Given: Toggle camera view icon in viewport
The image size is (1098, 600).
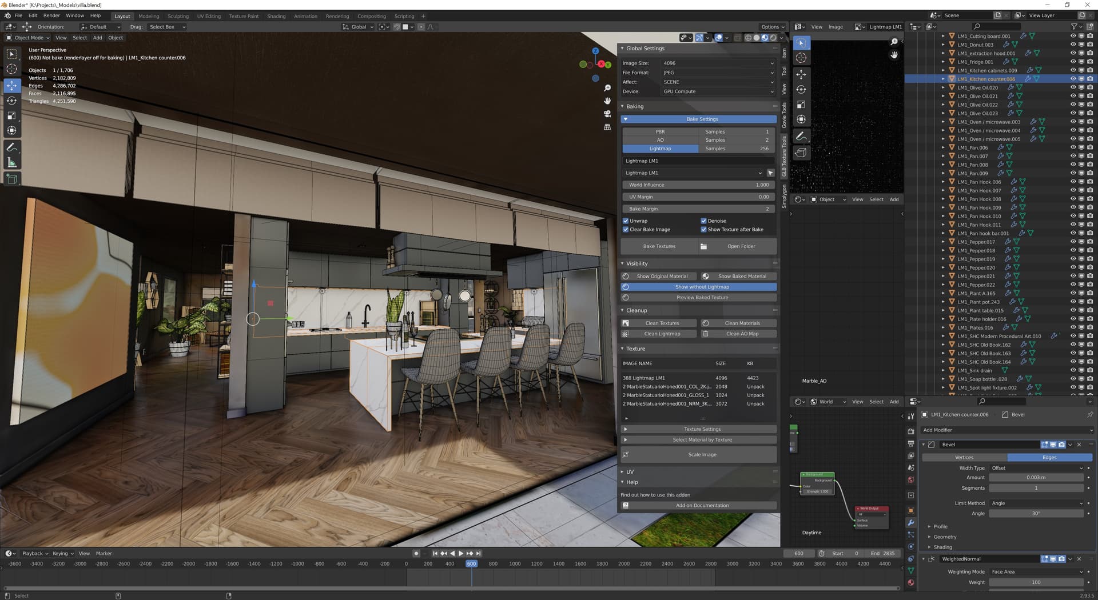Looking at the screenshot, I should click(607, 114).
